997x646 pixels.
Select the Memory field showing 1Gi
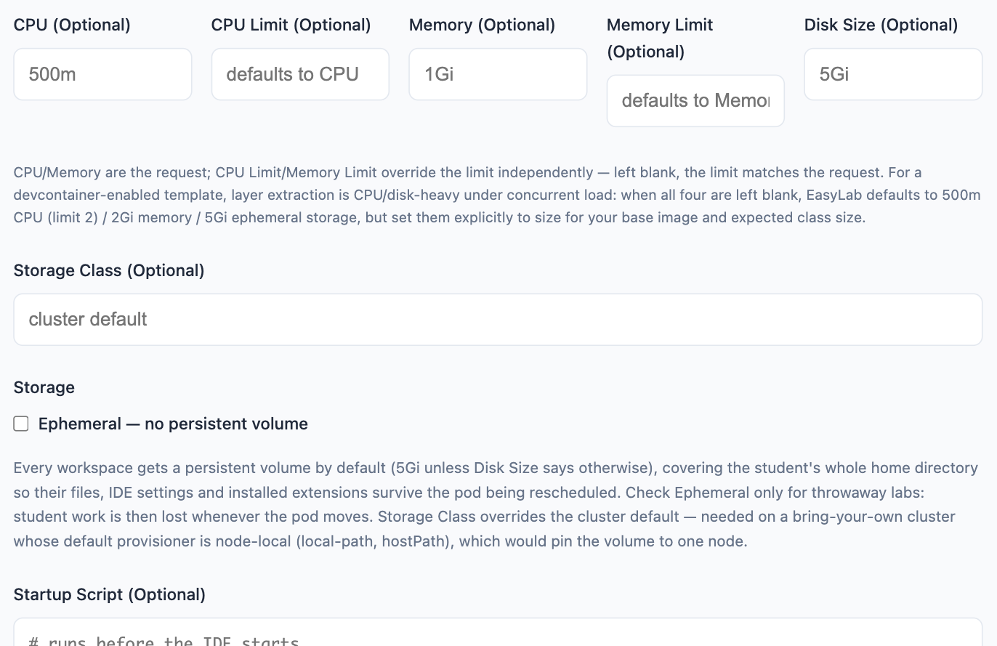tap(498, 74)
